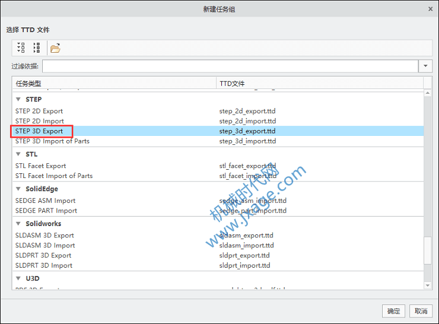Select STL Facet Export row
The image size is (439, 324).
click(218, 166)
